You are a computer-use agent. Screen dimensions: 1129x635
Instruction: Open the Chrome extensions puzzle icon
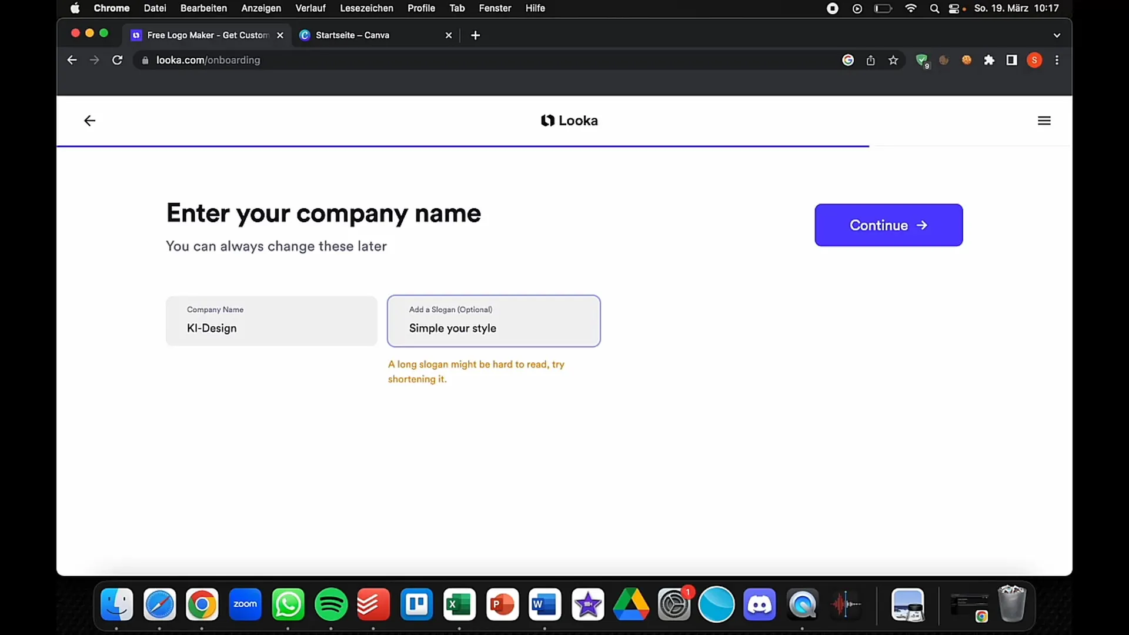coord(989,60)
